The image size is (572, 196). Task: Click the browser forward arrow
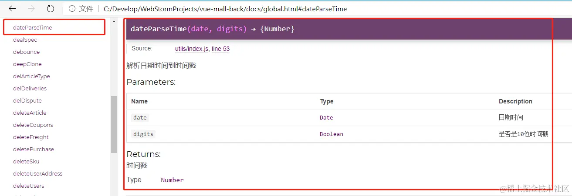[31, 9]
